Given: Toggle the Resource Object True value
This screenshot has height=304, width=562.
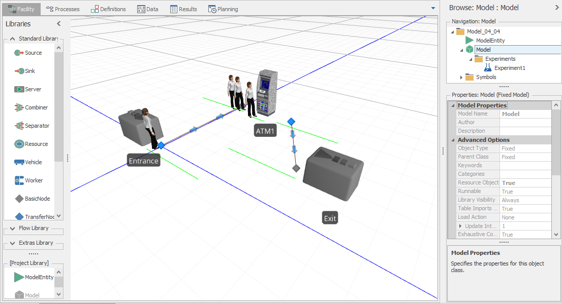Looking at the screenshot, I should coord(525,183).
